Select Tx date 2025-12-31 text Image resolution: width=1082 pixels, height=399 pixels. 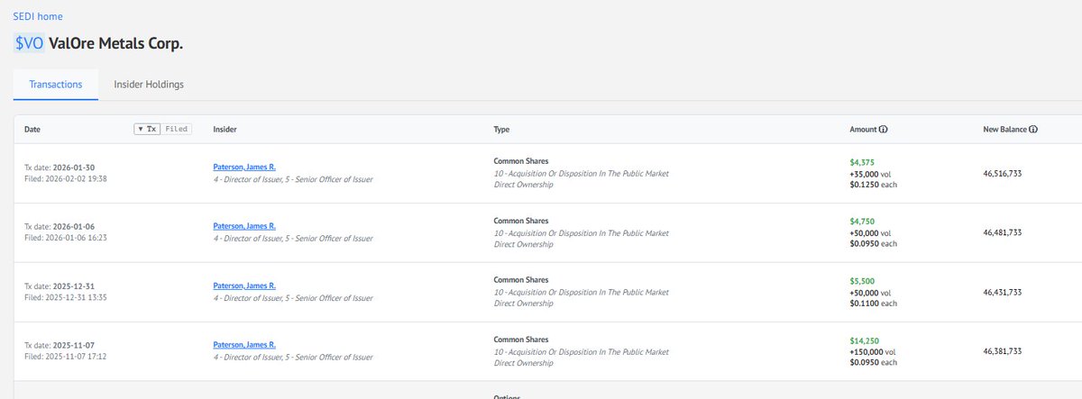[x=59, y=286]
